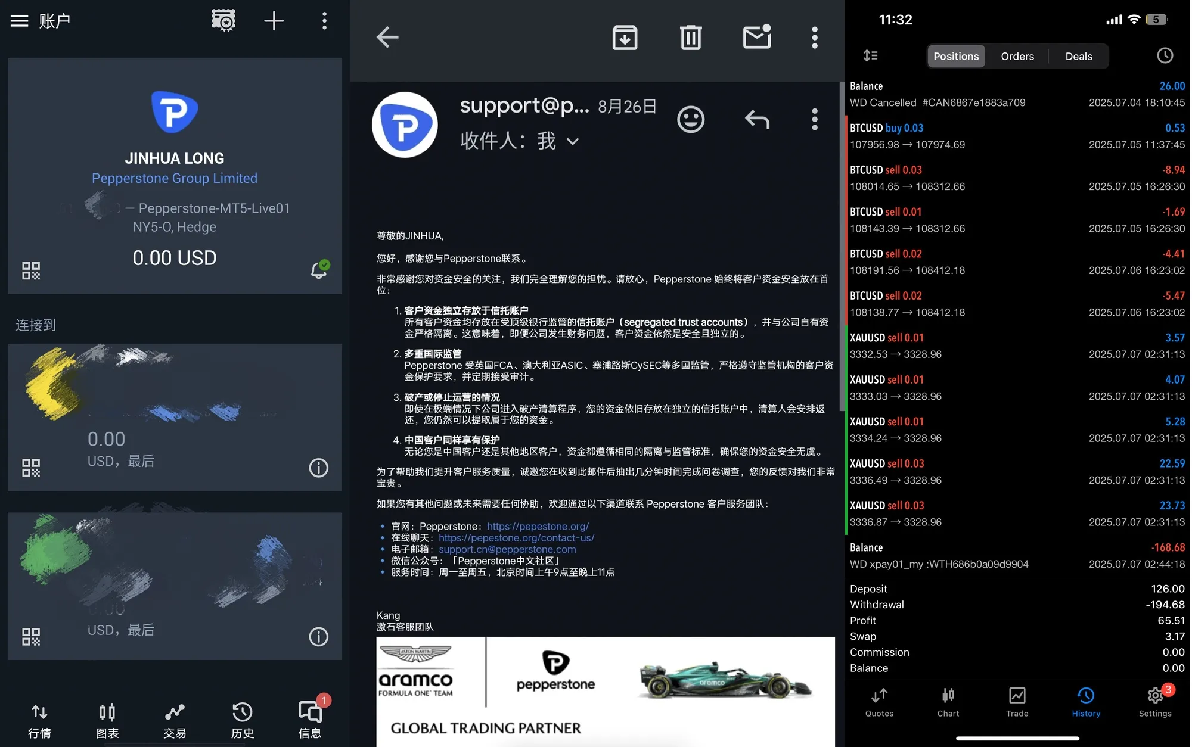Select BTCUSD sell 0.03 position with -8.94
1192x747 pixels.
click(1017, 178)
